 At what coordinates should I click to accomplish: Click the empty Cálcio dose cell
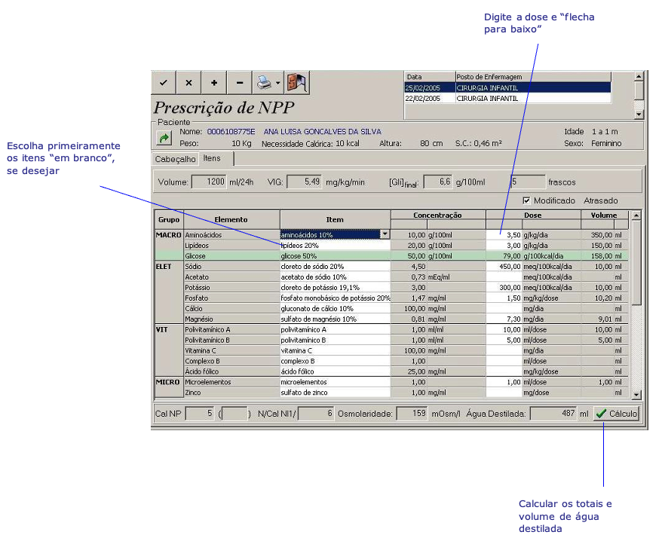tap(504, 308)
